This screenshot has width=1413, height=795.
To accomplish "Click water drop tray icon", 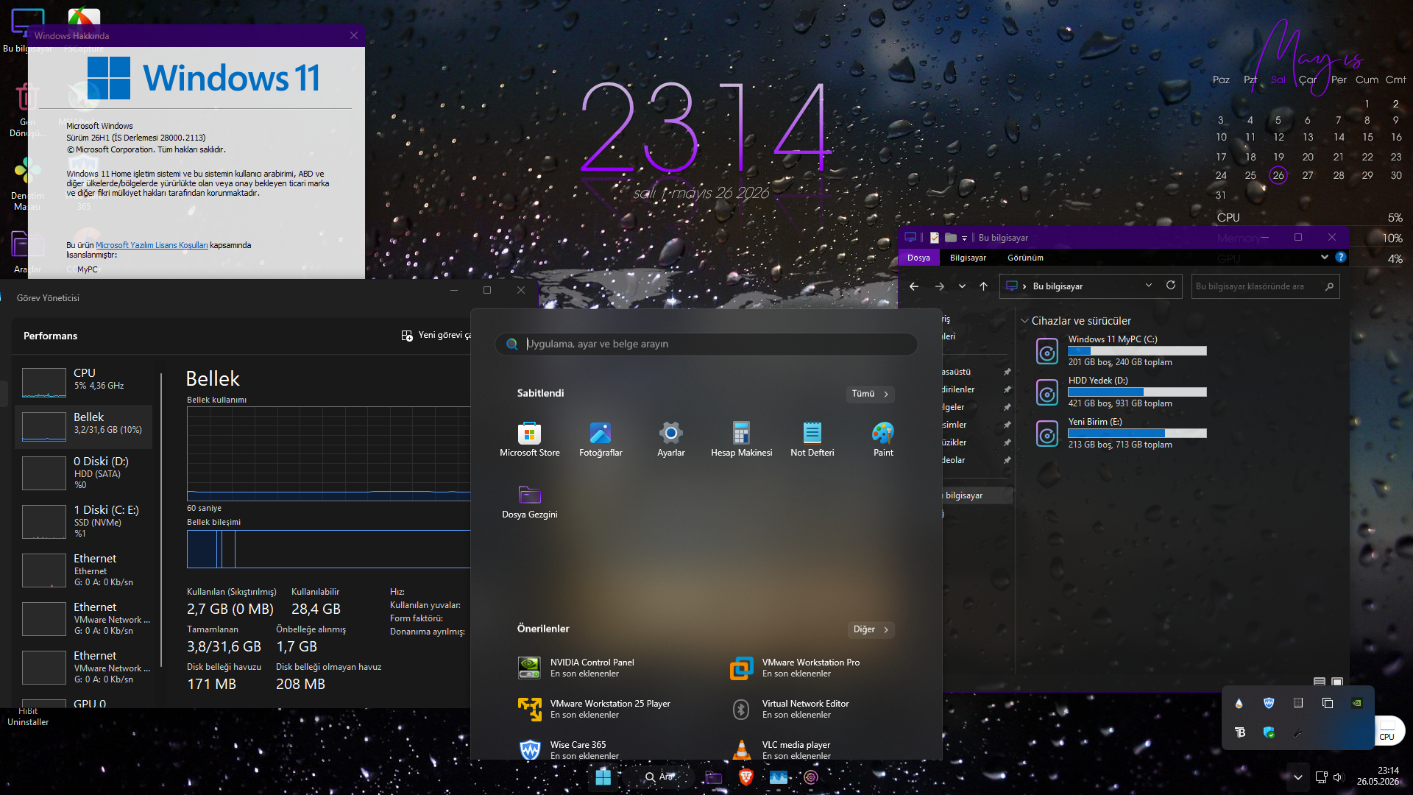I will coord(1239,703).
